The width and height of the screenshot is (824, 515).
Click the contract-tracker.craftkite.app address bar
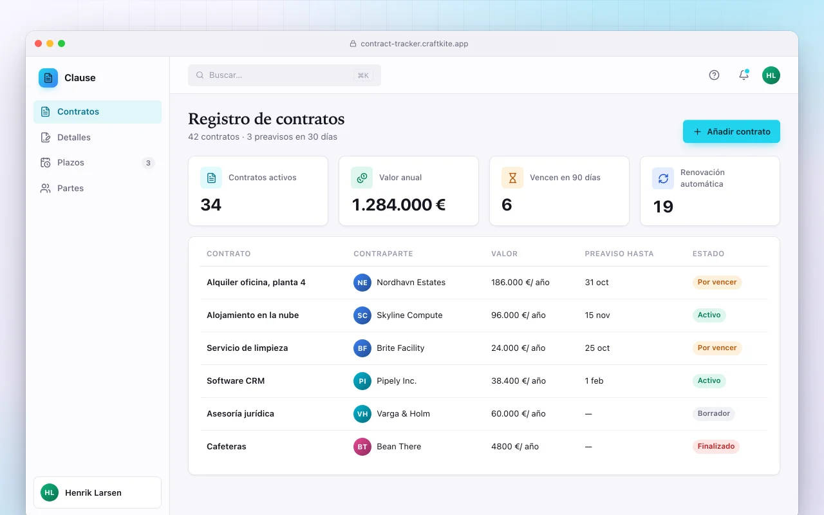[409, 44]
